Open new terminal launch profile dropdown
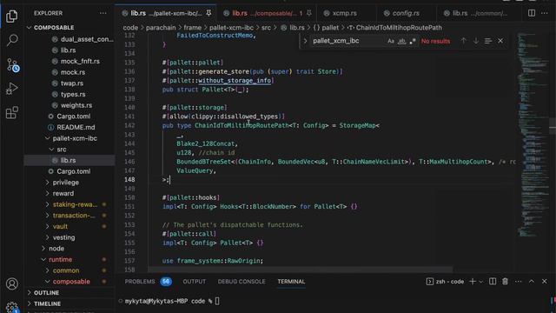 [480, 282]
